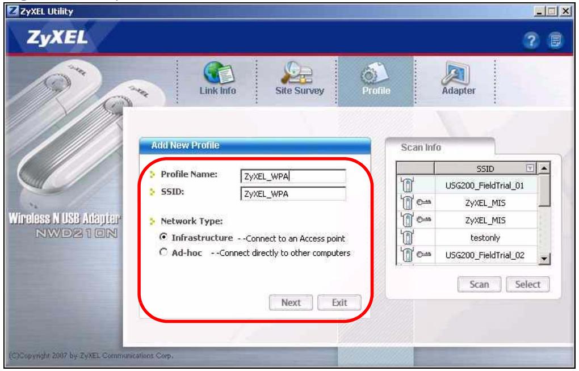Click the Help question mark icon
The width and height of the screenshot is (579, 371).
coord(531,40)
